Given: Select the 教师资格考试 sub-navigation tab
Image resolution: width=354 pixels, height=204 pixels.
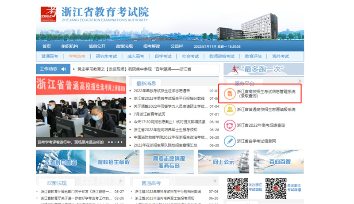Looking at the screenshot, I should [222, 56].
